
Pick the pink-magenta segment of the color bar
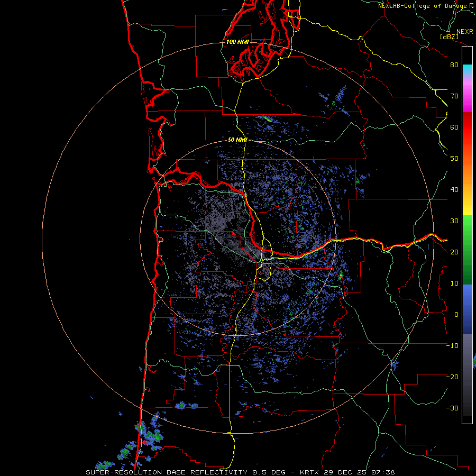click(467, 95)
